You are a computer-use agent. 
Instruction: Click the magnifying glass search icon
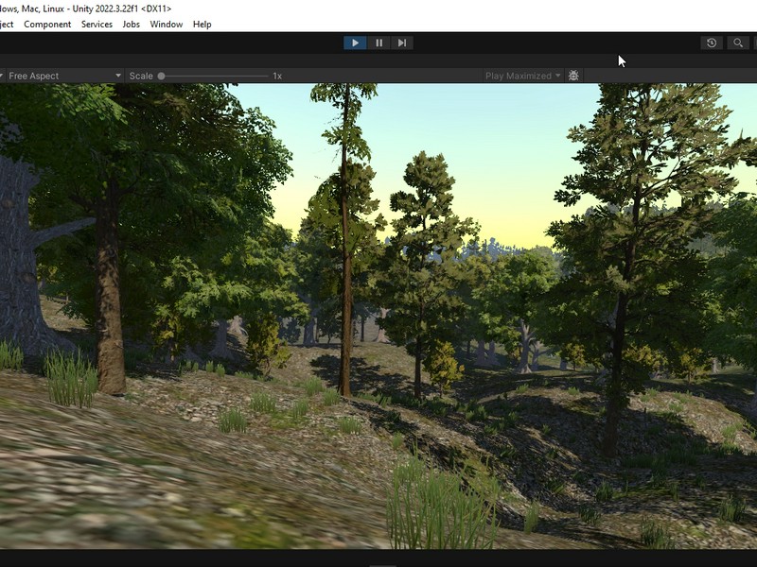(x=736, y=43)
